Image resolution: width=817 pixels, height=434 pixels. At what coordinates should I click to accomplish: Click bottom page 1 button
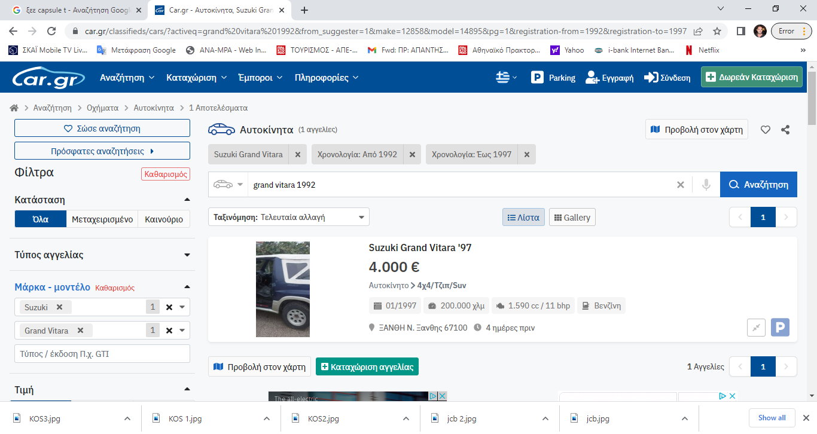[x=763, y=366]
